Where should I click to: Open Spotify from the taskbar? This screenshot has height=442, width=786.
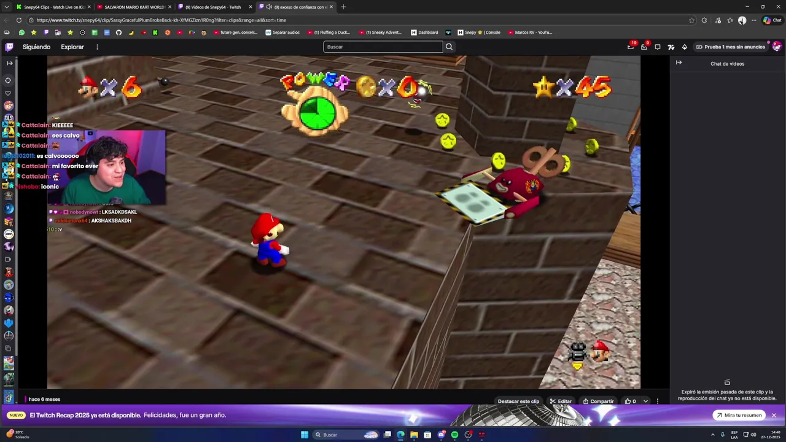454,435
